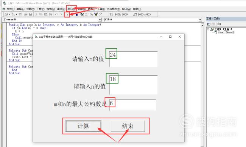The height and width of the screenshot is (147, 246).
Task: Click the 'Public Sub gcds' code line
Action: point(55,24)
